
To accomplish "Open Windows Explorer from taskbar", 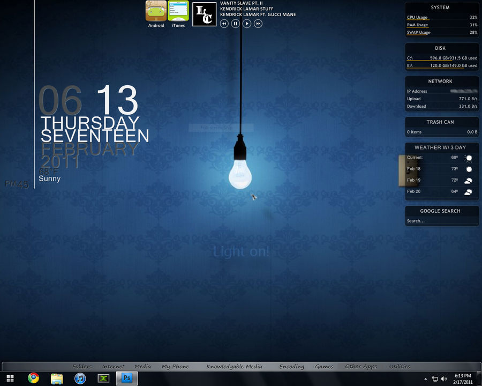I will point(57,378).
